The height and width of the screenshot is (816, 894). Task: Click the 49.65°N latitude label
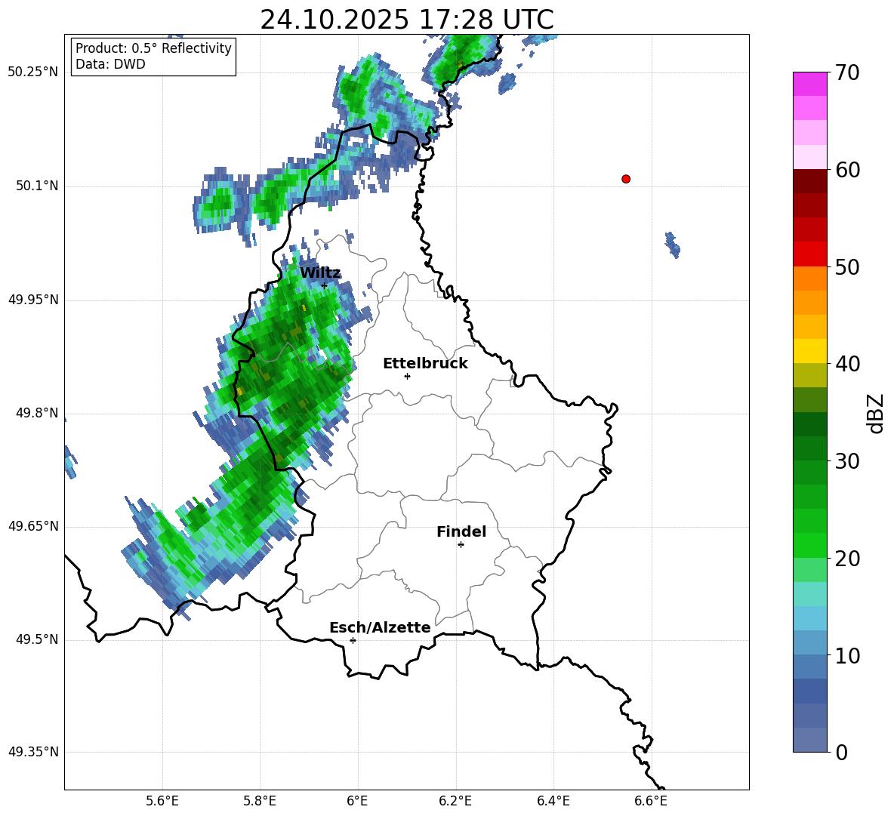click(x=33, y=526)
